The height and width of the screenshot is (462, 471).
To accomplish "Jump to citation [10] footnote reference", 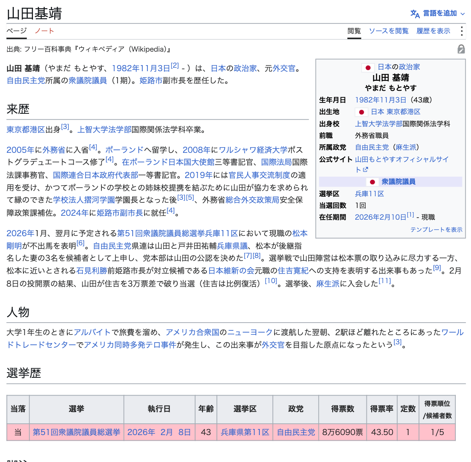I will pyautogui.click(x=271, y=280).
